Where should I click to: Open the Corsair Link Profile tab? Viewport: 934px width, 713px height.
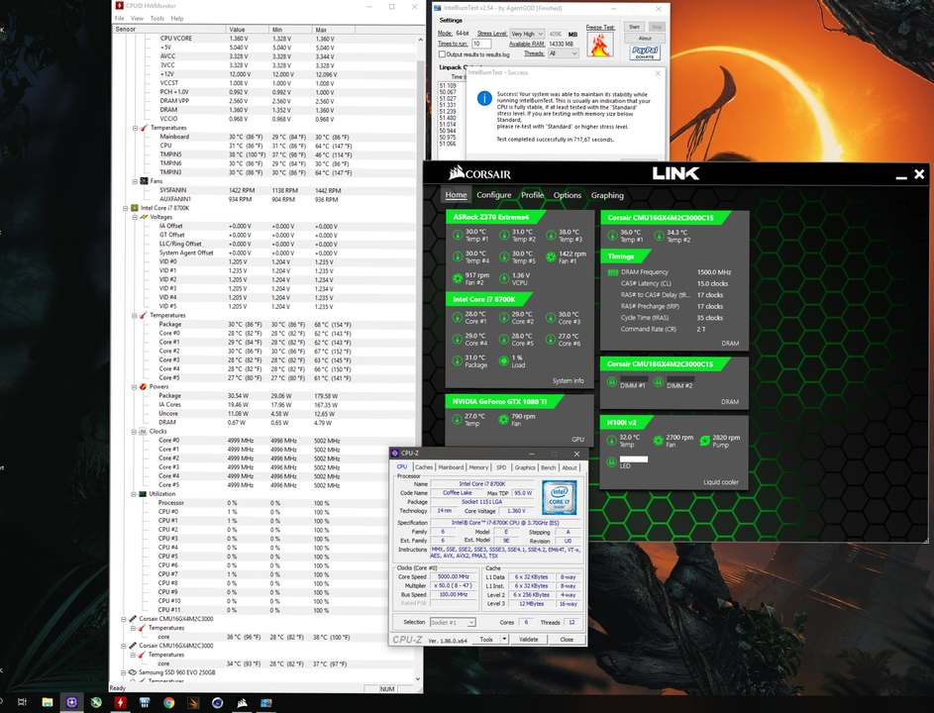pos(533,195)
